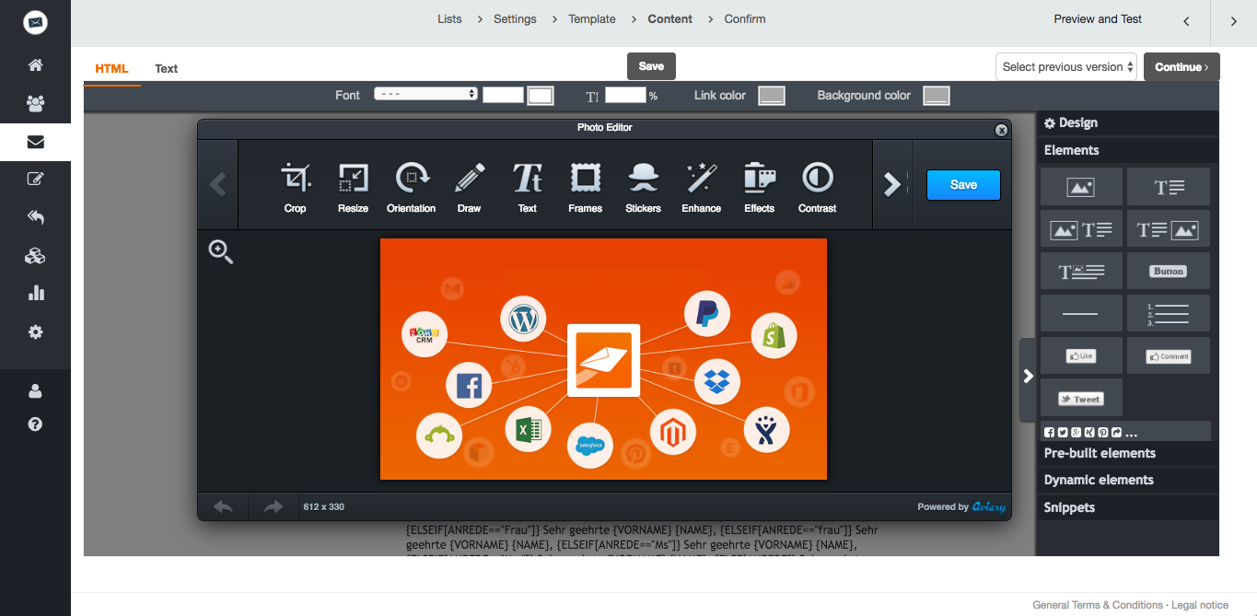Expand the Design section

[x=1128, y=123]
